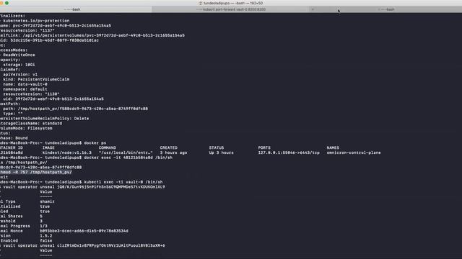Click the first 'vault operator unseal jQ0/K' line
462x259 pixels.
(x=84, y=187)
